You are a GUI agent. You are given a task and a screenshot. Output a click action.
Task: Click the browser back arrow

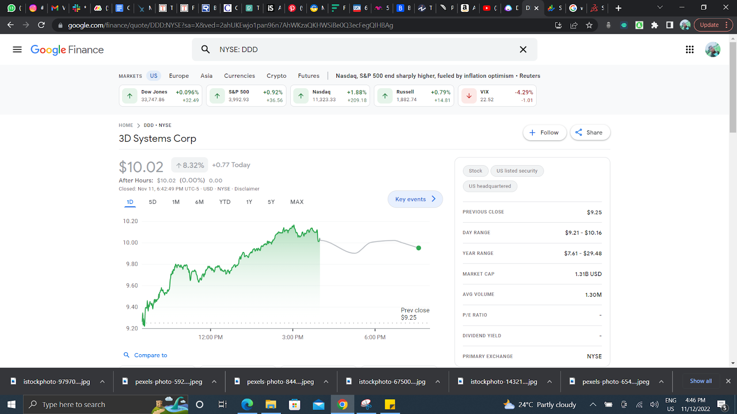[x=11, y=25]
